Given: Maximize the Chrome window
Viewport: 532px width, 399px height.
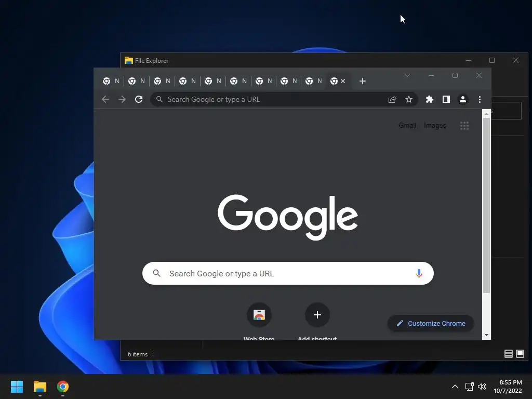Looking at the screenshot, I should tap(455, 75).
